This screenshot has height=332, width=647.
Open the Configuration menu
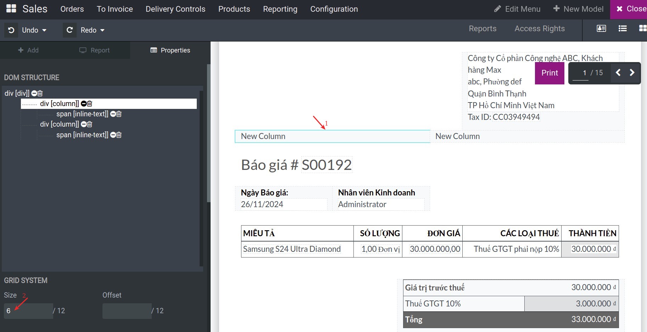(x=334, y=9)
